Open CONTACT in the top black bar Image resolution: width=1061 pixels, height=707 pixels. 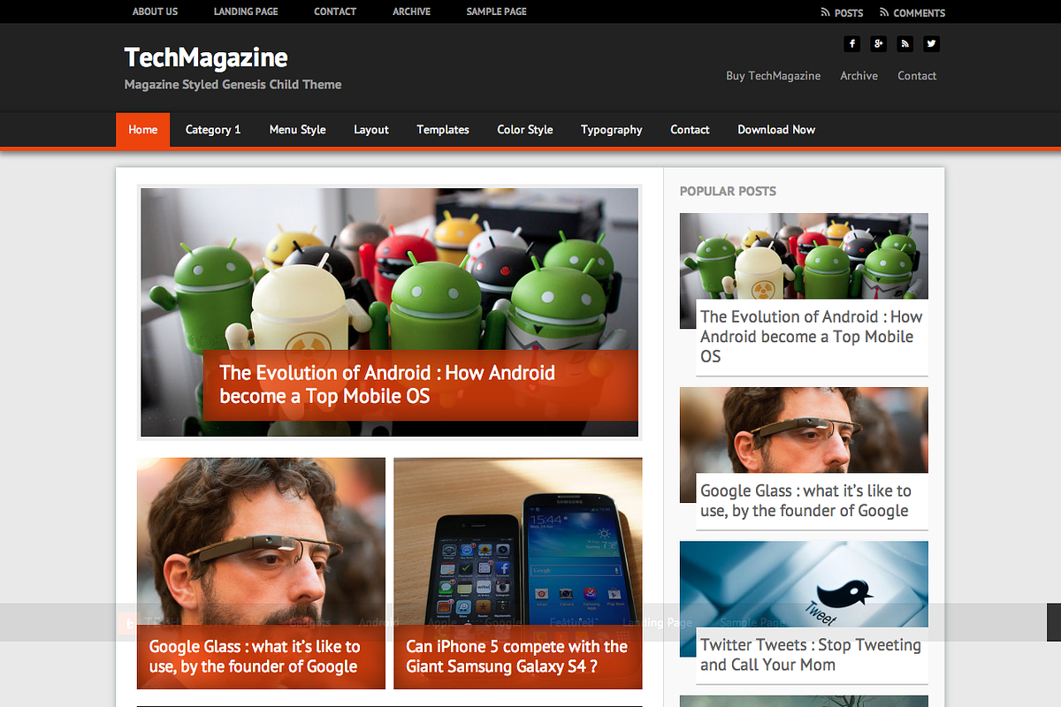click(x=335, y=11)
